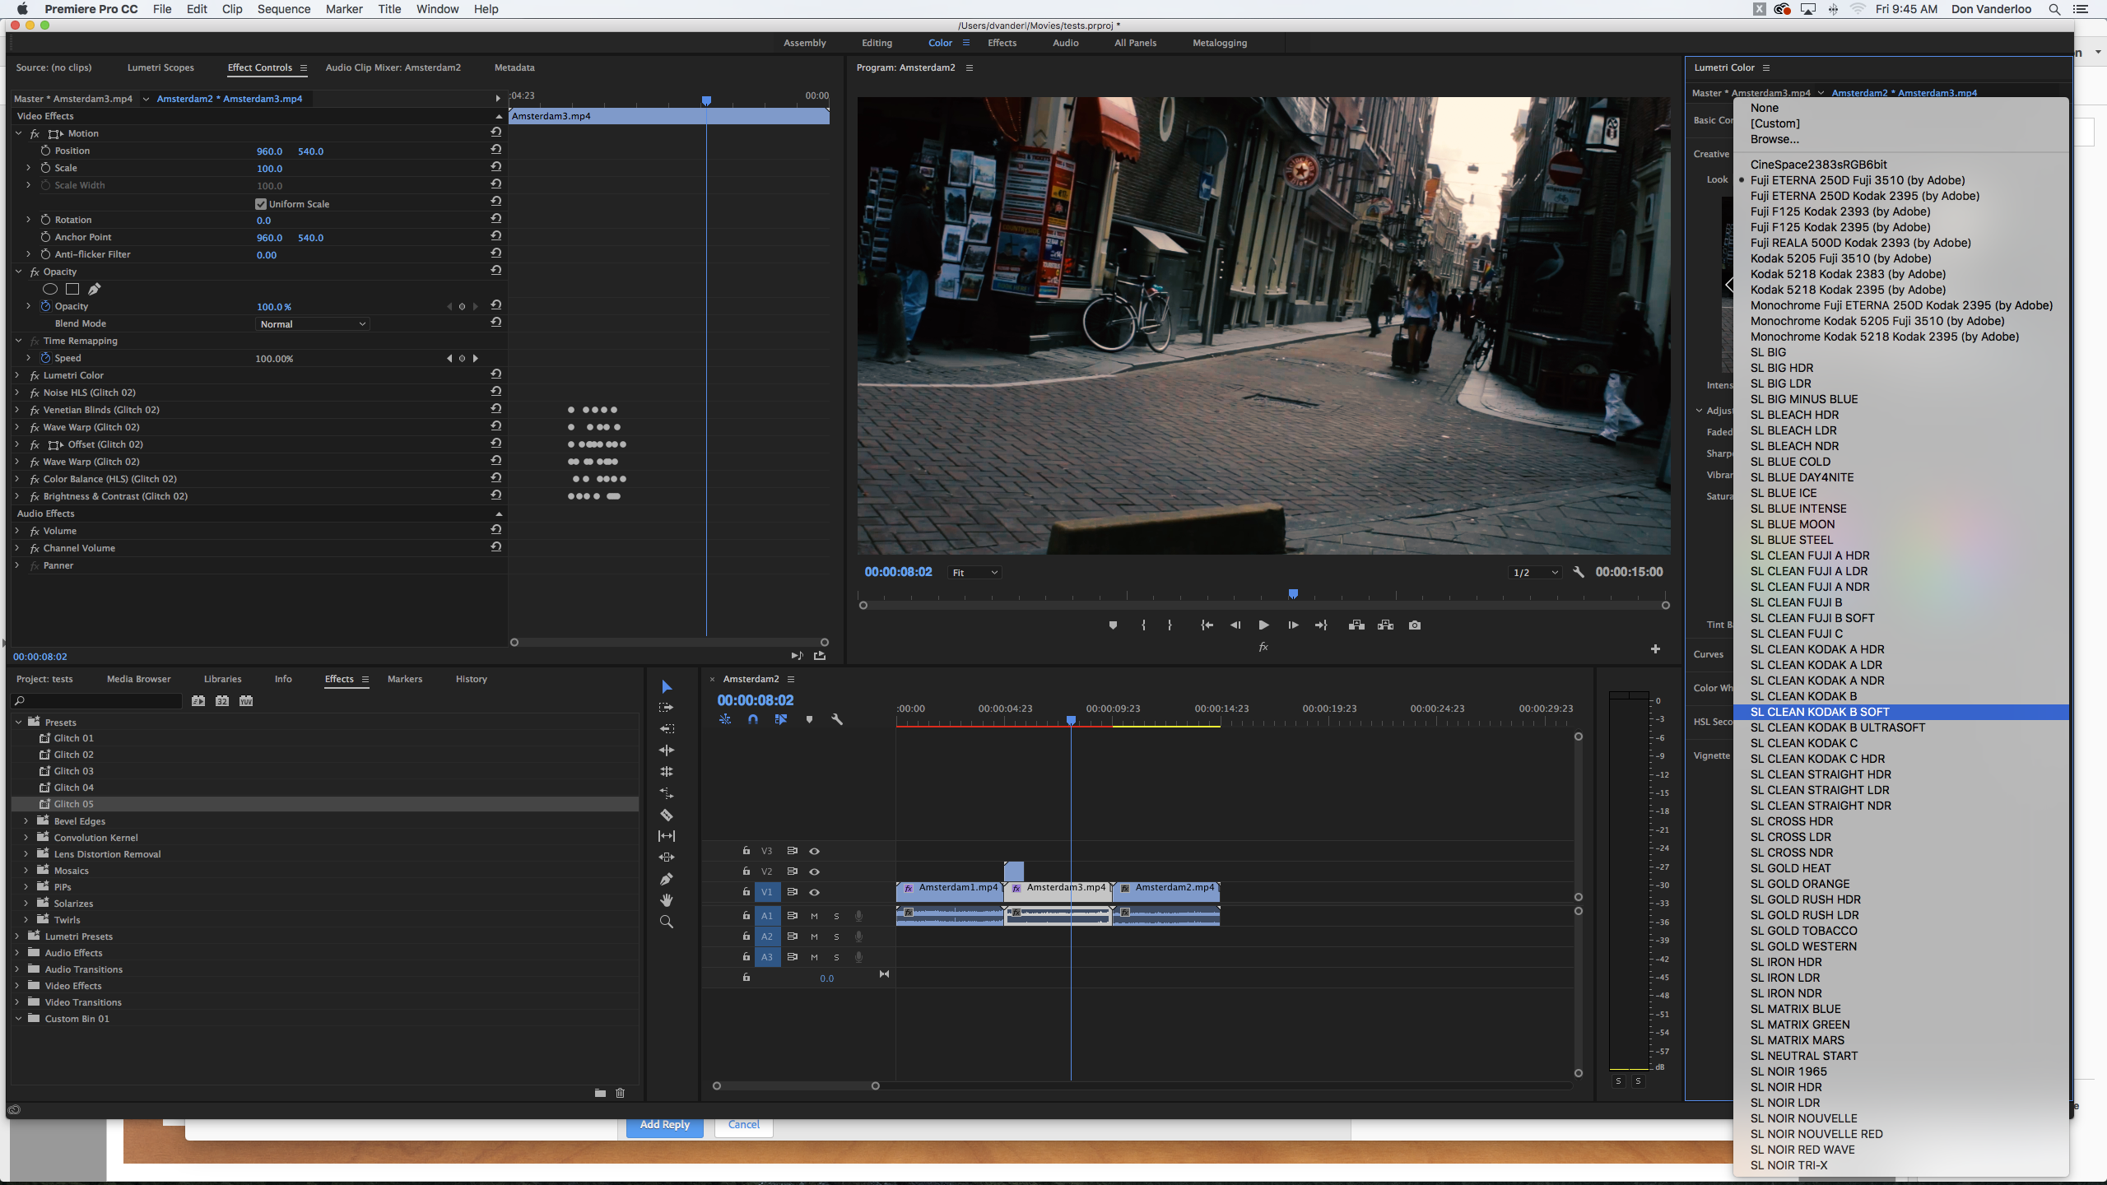Open Blend Mode dropdown set to Normal
This screenshot has width=2107, height=1185.
tap(312, 324)
